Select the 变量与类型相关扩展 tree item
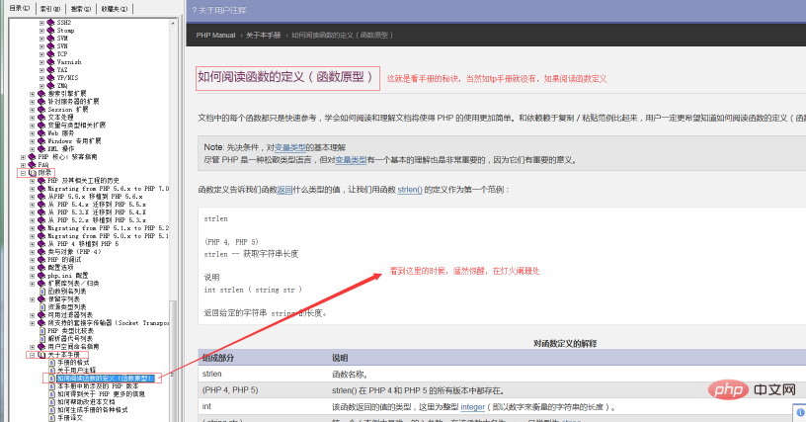Image resolution: width=806 pixels, height=422 pixels. pos(77,125)
